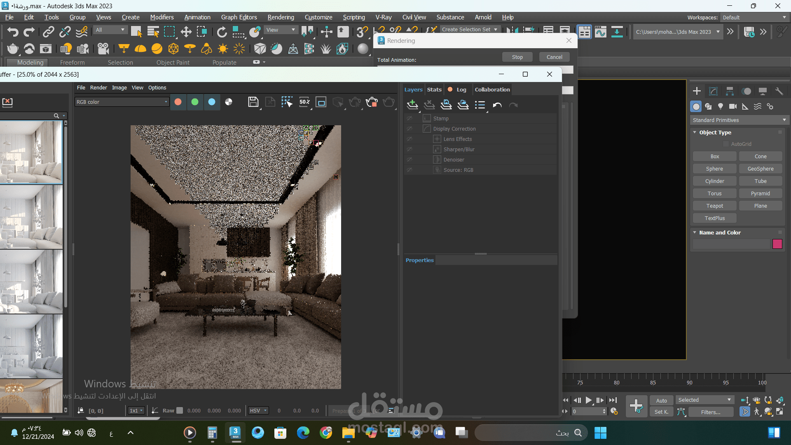Click the Rectangular Selection Region icon
This screenshot has height=445, width=791.
point(169,32)
